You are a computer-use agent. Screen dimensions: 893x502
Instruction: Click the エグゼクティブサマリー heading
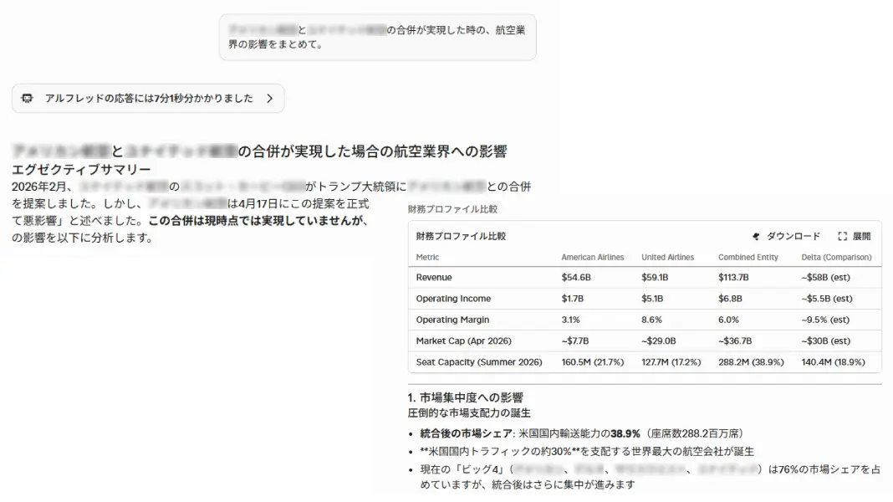coord(81,169)
